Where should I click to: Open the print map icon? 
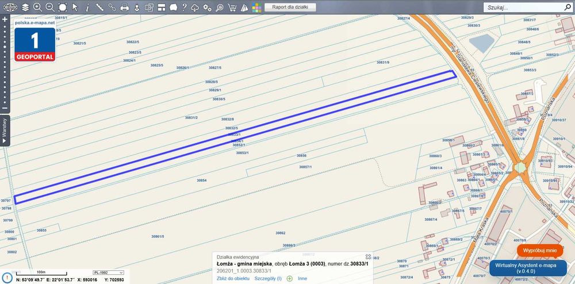[x=125, y=7]
